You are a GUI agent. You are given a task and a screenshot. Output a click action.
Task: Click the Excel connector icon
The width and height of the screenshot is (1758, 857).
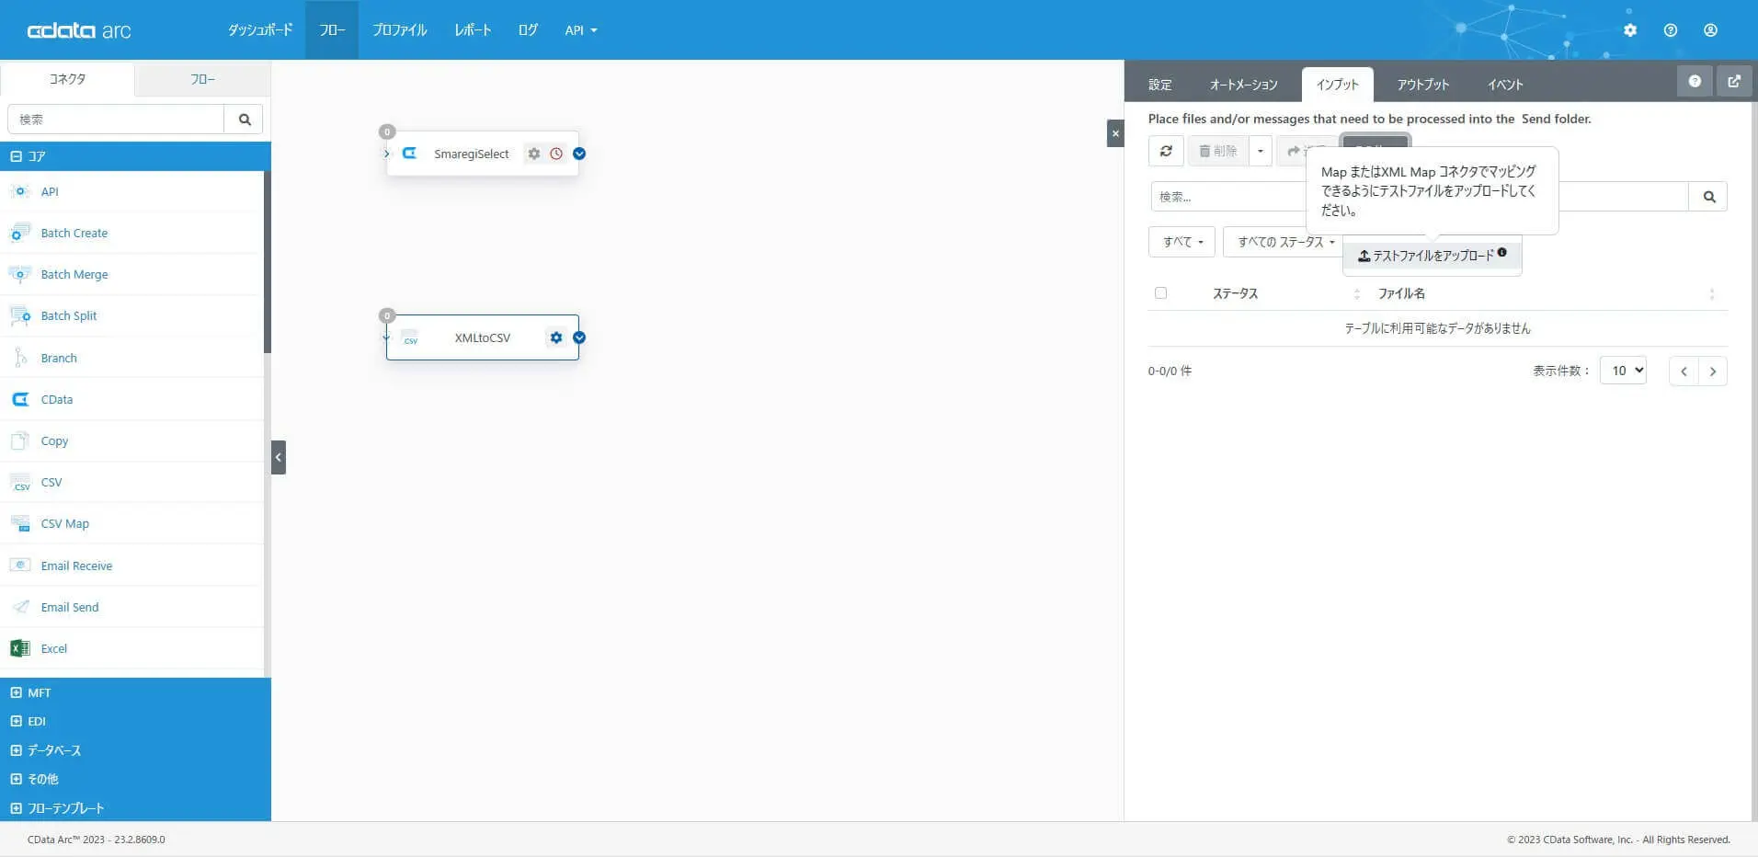click(20, 648)
